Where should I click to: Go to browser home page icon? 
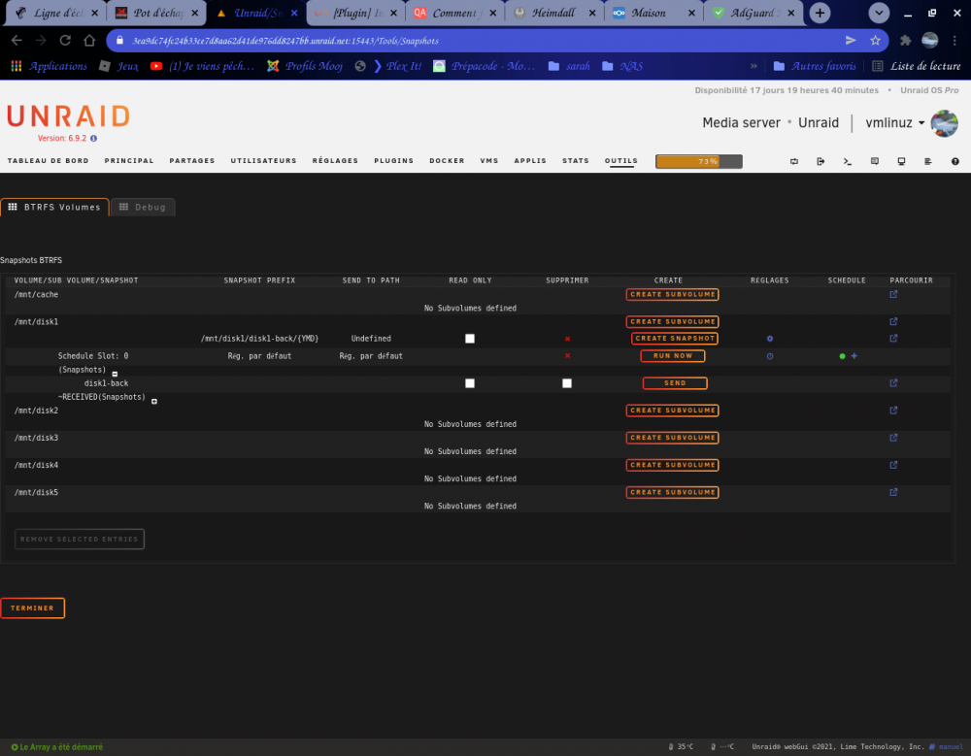pos(89,40)
